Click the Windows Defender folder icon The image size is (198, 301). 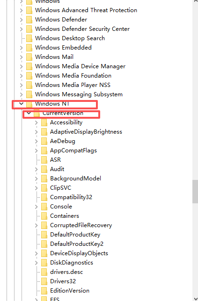coord(29,20)
